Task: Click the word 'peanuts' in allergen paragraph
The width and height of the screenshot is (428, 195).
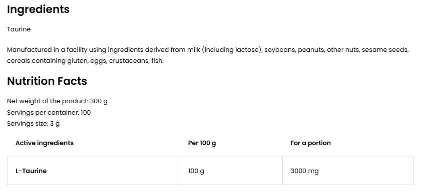Action: pos(311,50)
